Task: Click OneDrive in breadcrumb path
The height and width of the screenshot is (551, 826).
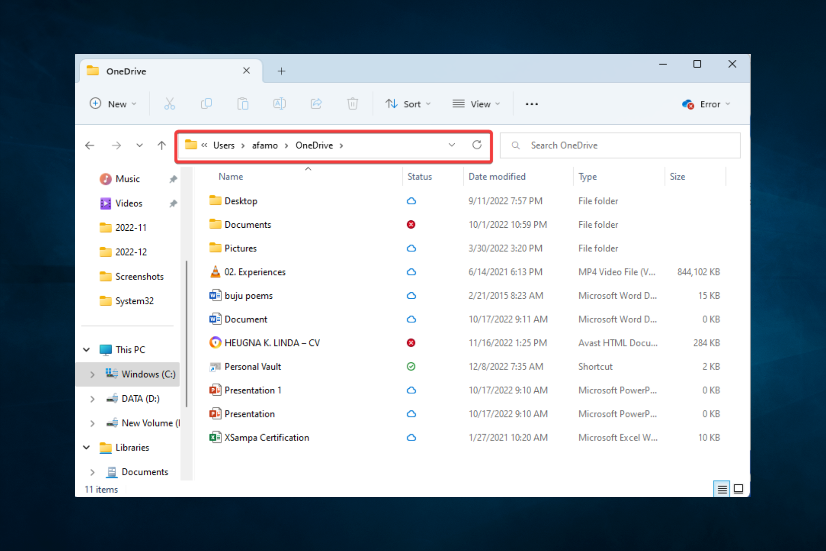Action: click(314, 145)
